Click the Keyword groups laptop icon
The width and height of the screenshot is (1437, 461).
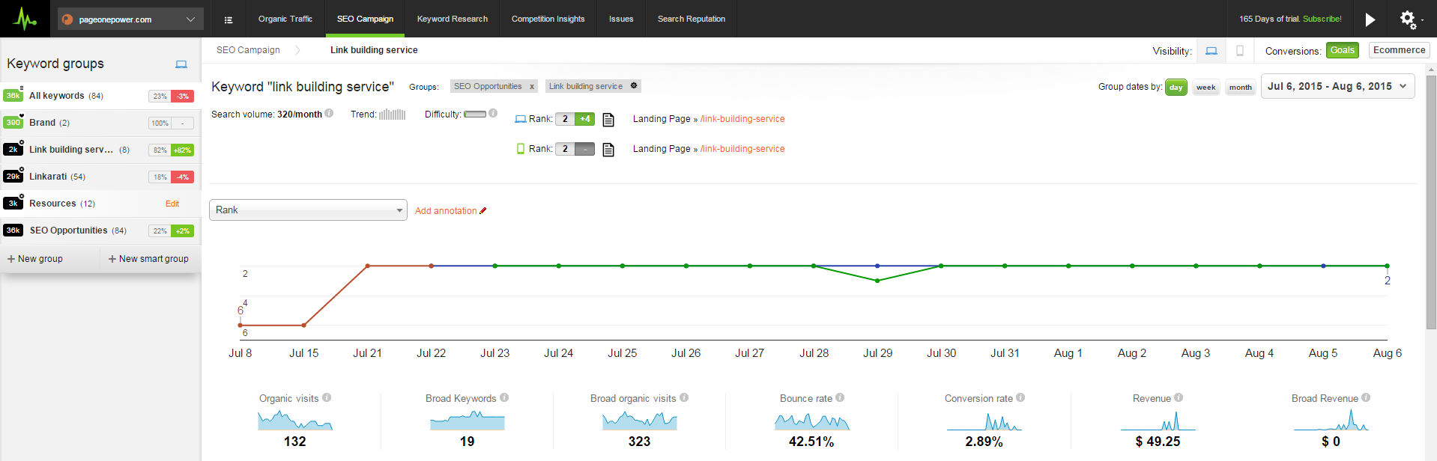[181, 64]
